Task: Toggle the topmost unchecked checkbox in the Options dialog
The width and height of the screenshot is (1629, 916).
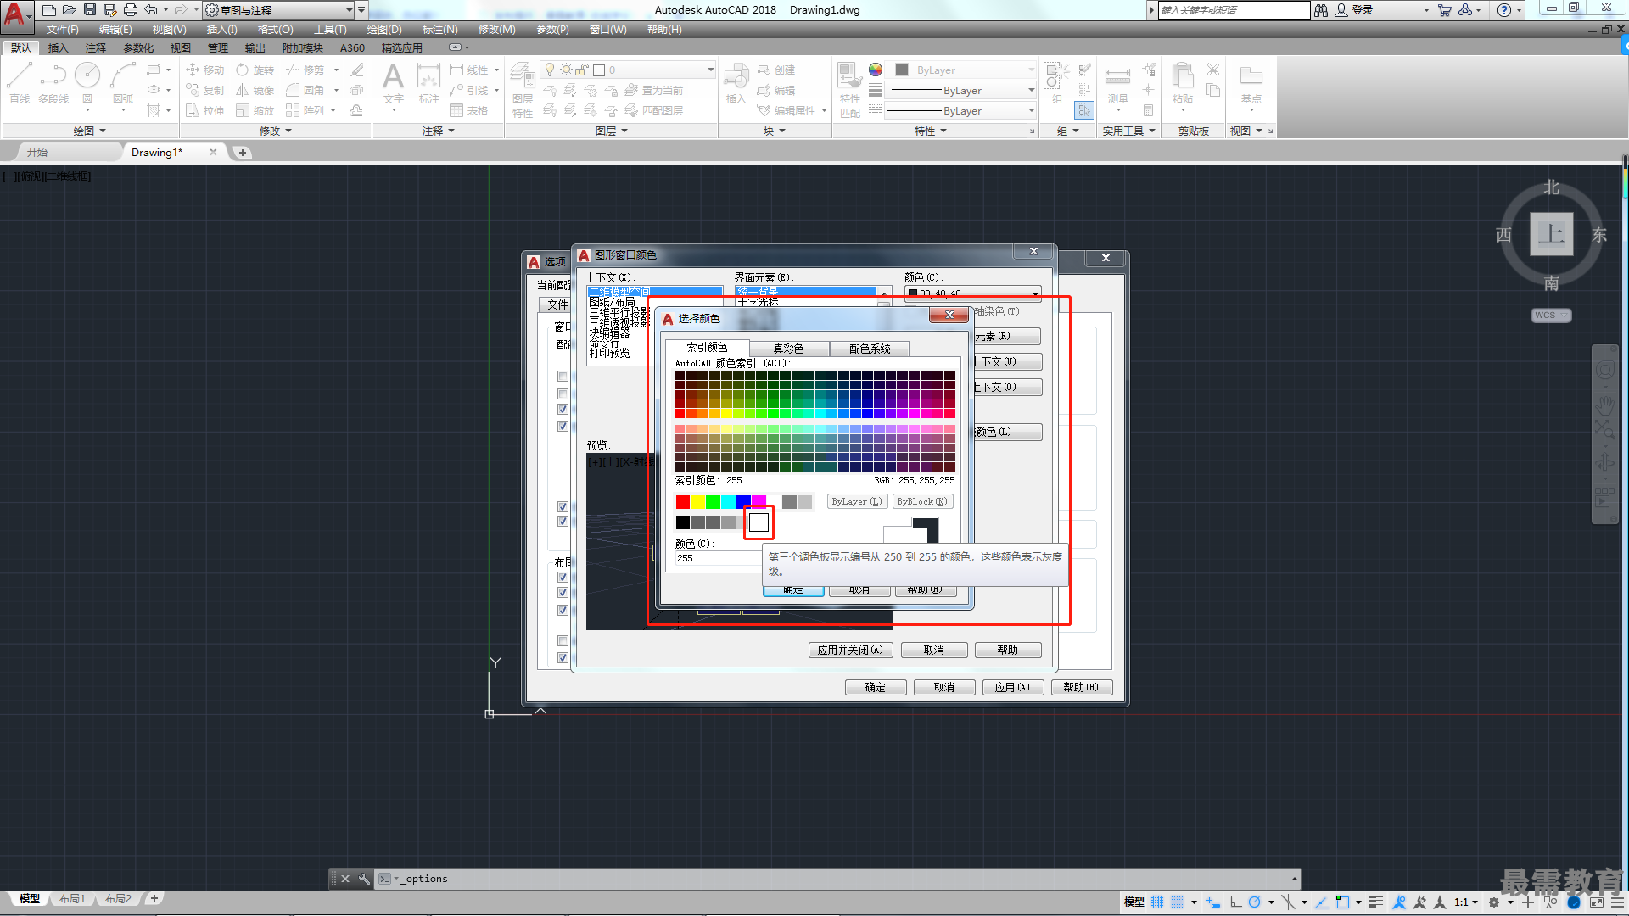Action: (x=563, y=376)
